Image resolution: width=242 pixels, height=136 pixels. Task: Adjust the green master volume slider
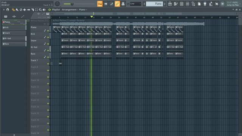(x=72, y=4)
